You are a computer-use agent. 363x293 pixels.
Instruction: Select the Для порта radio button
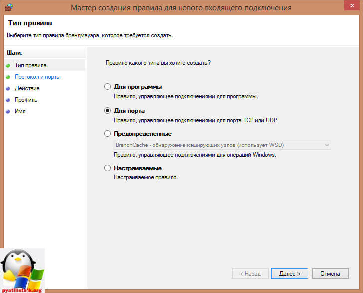107,110
